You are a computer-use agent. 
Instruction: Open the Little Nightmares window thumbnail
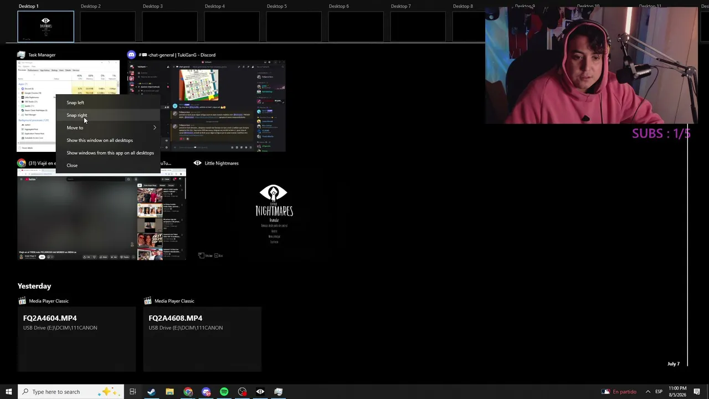pyautogui.click(x=274, y=214)
